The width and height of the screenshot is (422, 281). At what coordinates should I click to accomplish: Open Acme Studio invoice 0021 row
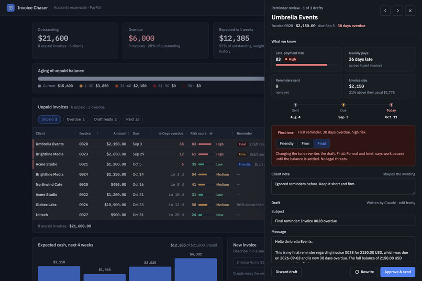point(149,164)
